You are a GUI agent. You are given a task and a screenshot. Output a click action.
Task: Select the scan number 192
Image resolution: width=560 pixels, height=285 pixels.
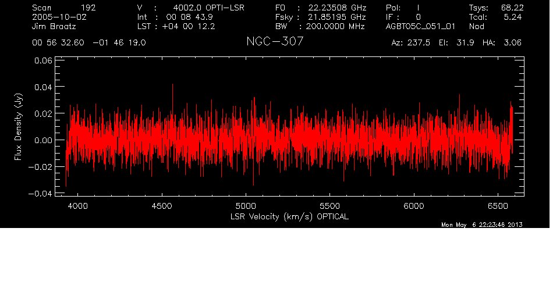88,8
